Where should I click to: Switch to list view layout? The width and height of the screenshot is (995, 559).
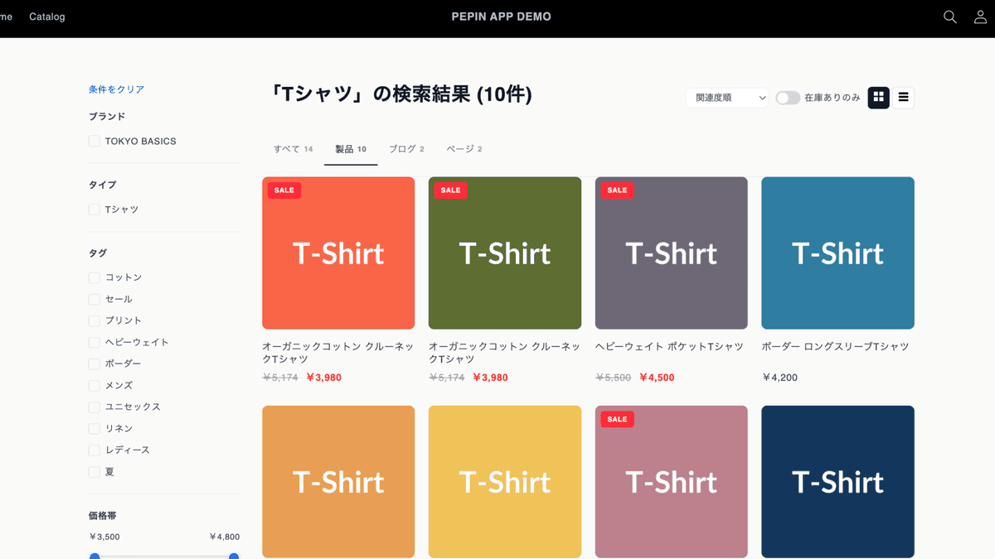[x=903, y=97]
